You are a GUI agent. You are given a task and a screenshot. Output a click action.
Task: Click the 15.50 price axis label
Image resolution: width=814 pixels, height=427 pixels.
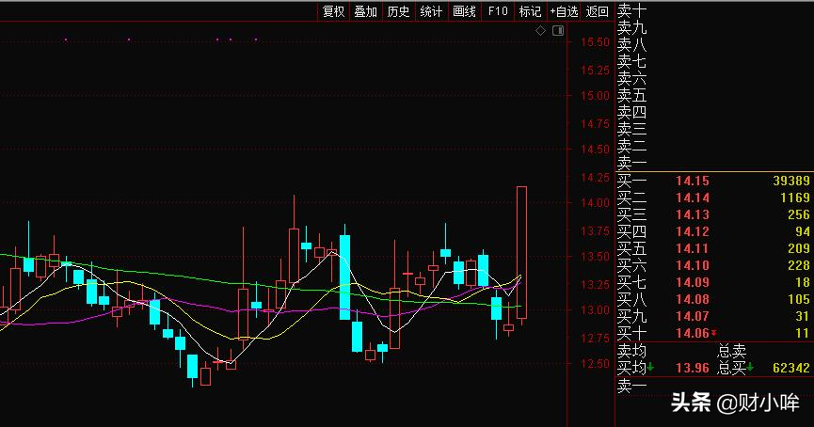pyautogui.click(x=595, y=42)
